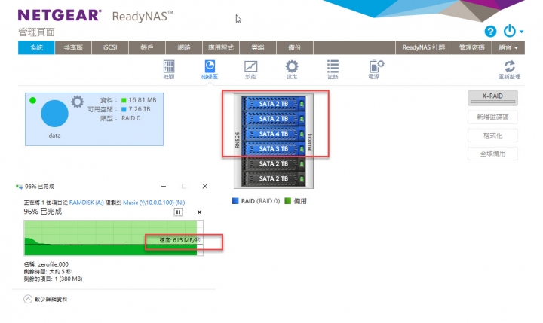Switch to the 共享區 tab
The width and height of the screenshot is (543, 323).
(x=73, y=47)
